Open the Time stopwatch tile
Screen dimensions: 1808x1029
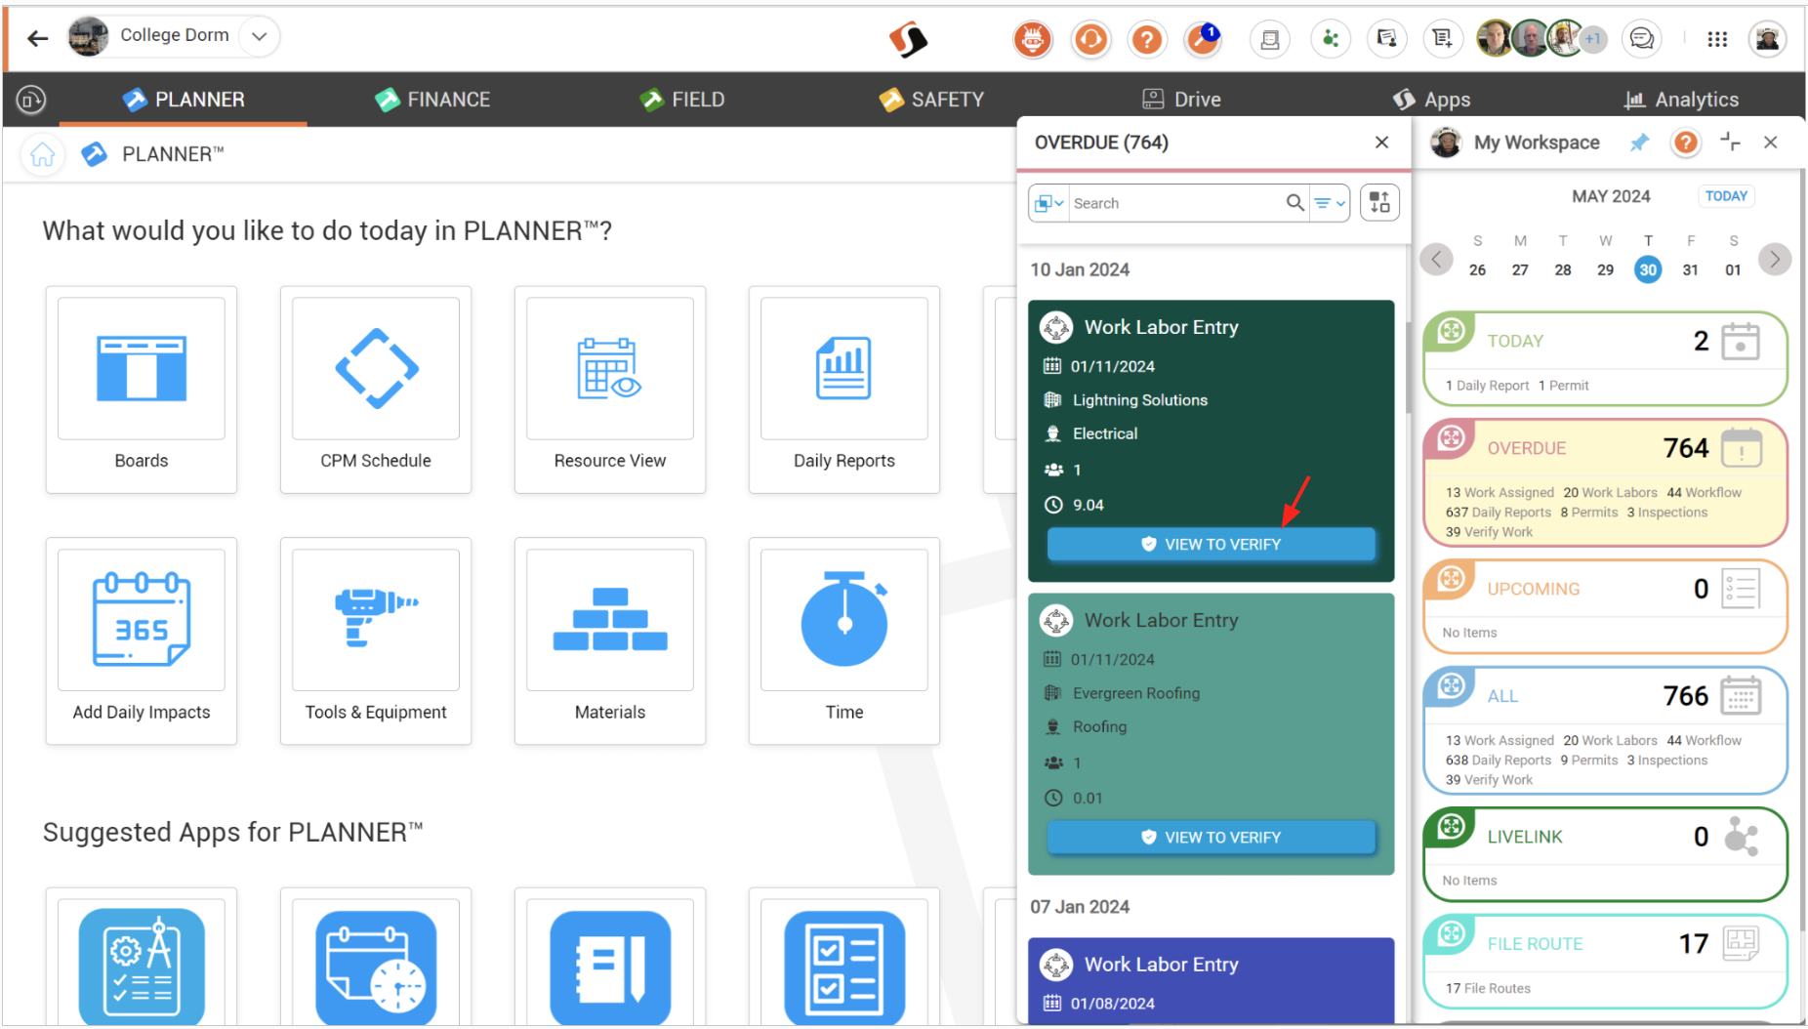click(843, 640)
